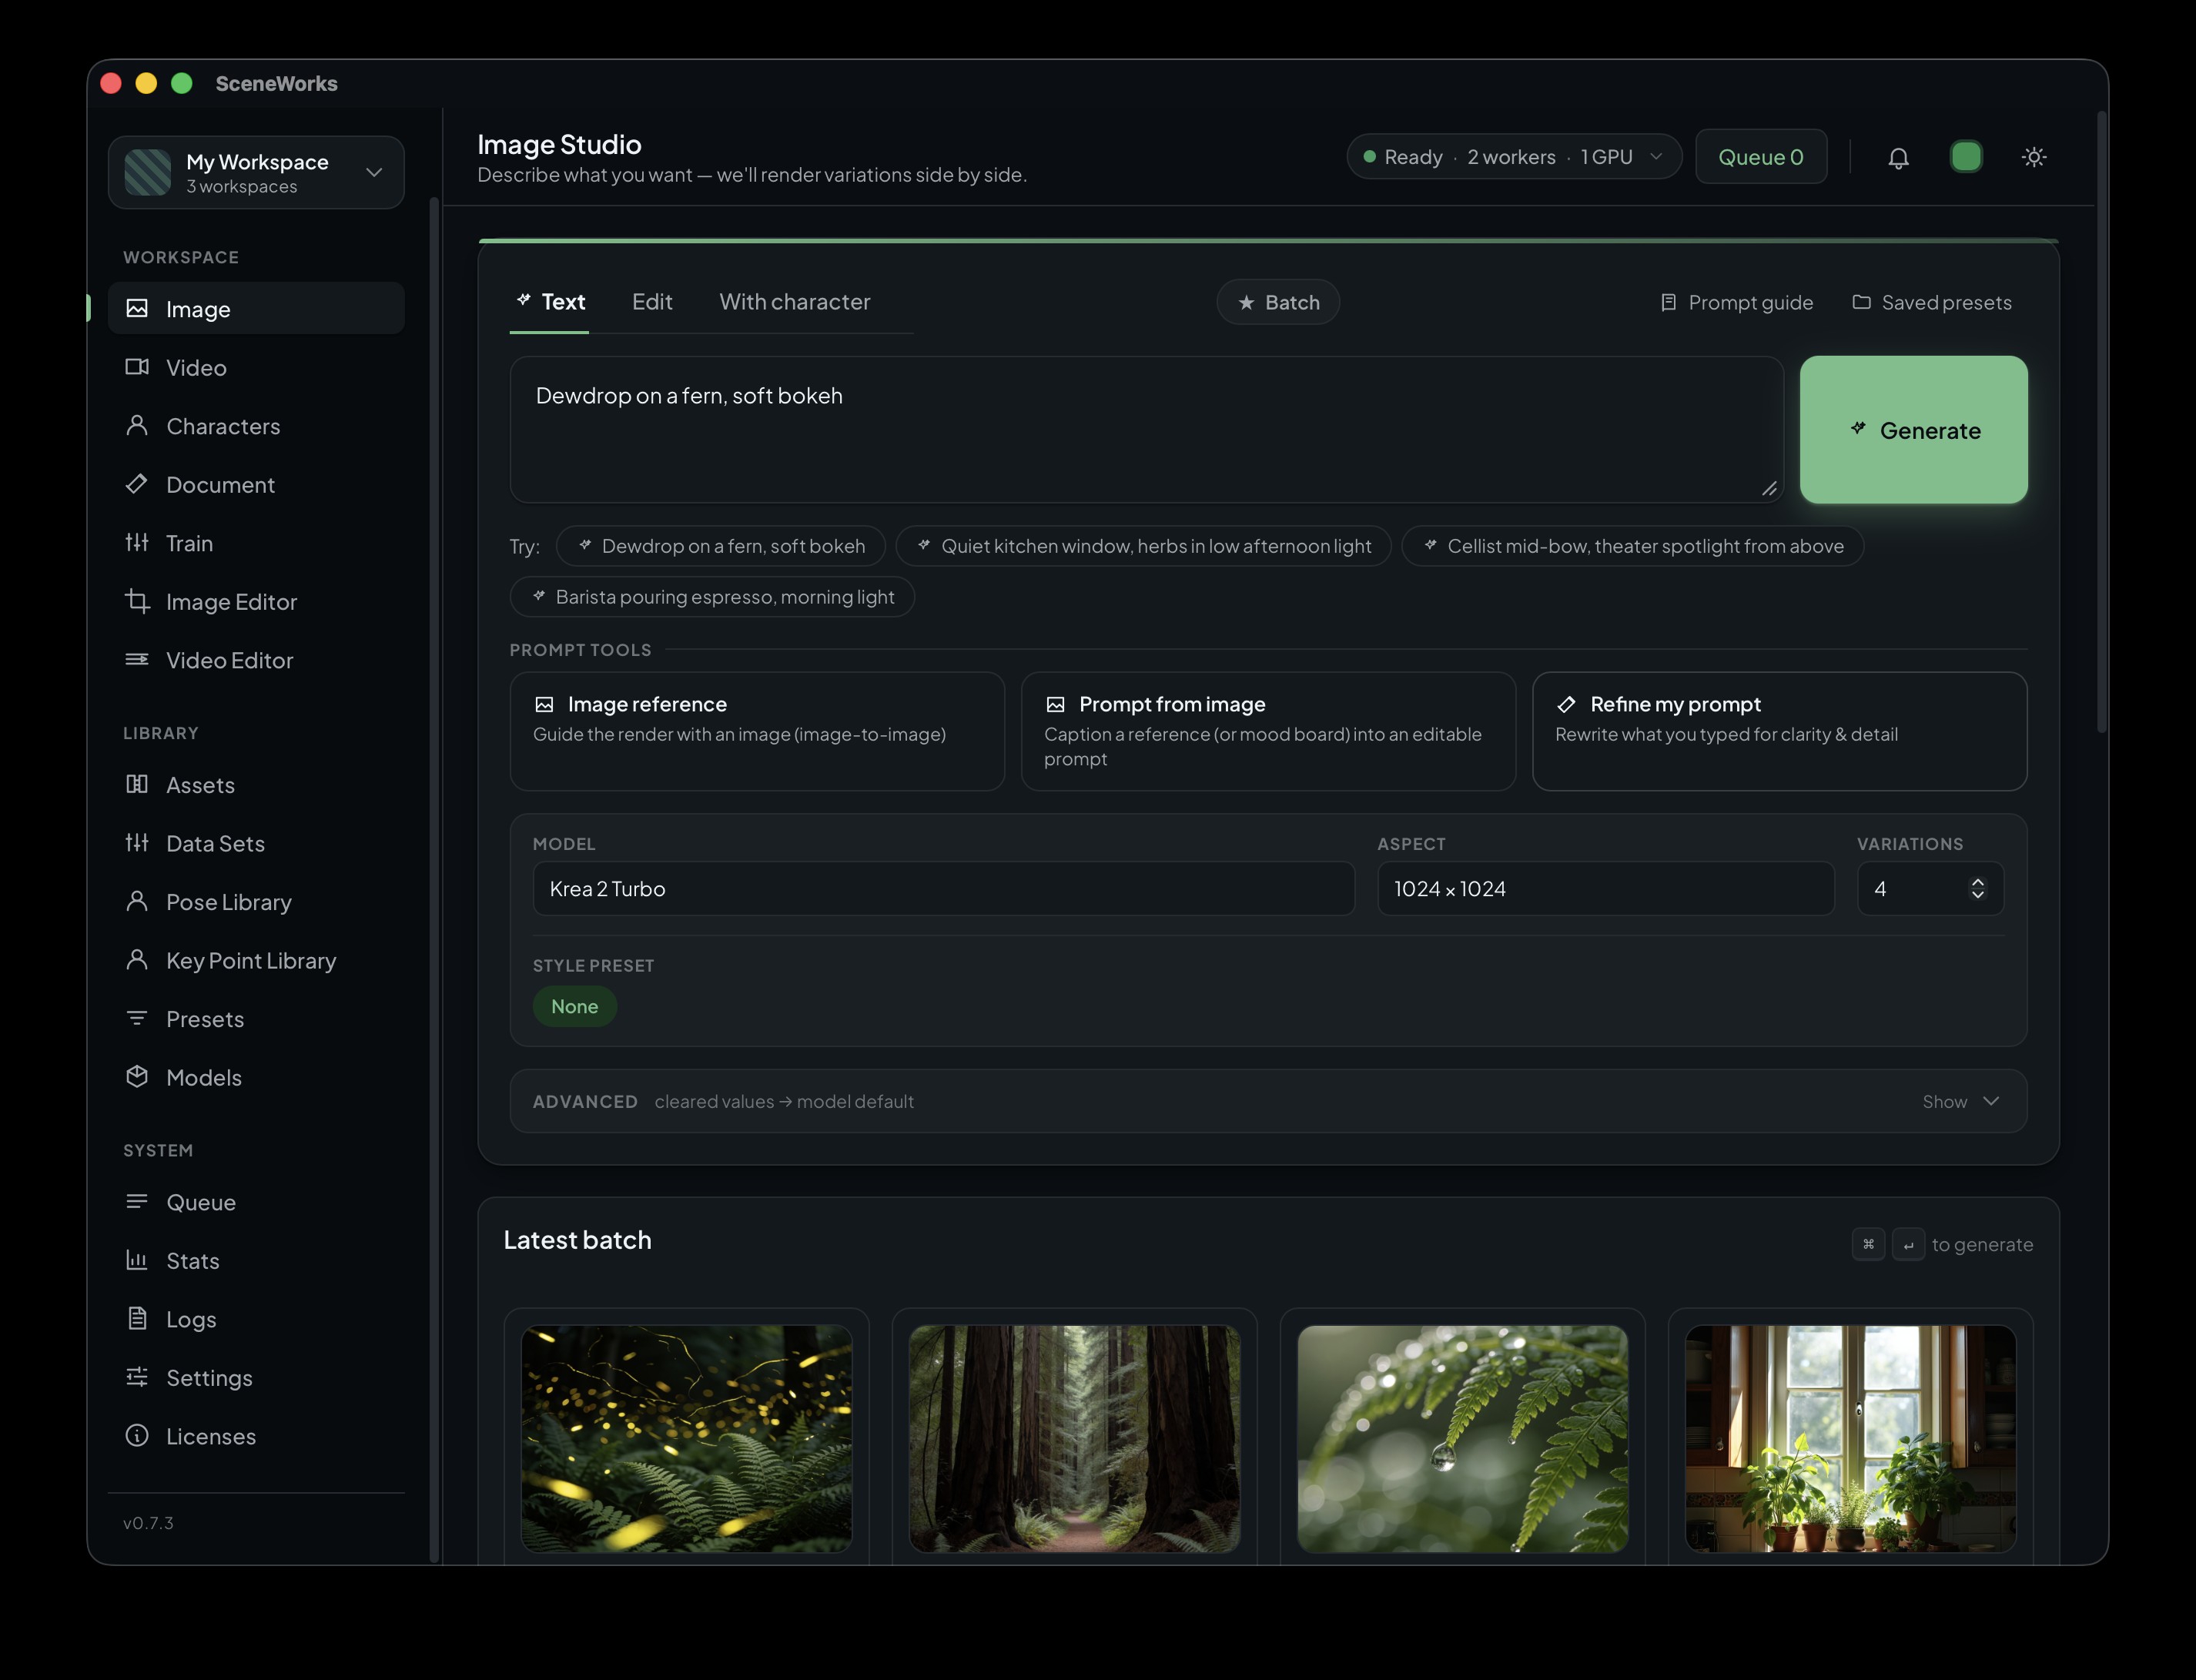Image resolution: width=2196 pixels, height=1680 pixels.
Task: Use suggestion Cellist mid-bow prompt
Action: pos(1633,546)
